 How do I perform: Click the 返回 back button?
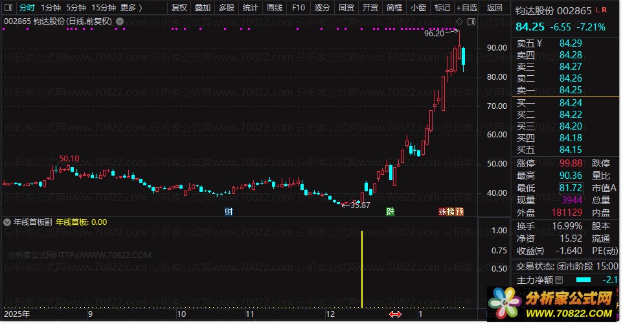tap(495, 8)
